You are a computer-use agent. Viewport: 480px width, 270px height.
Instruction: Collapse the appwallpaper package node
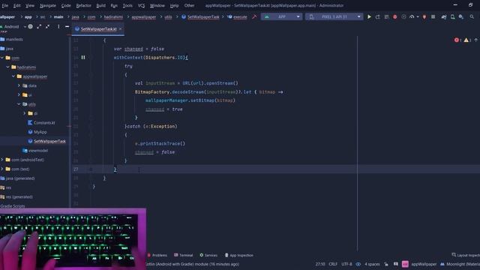tap(13, 76)
